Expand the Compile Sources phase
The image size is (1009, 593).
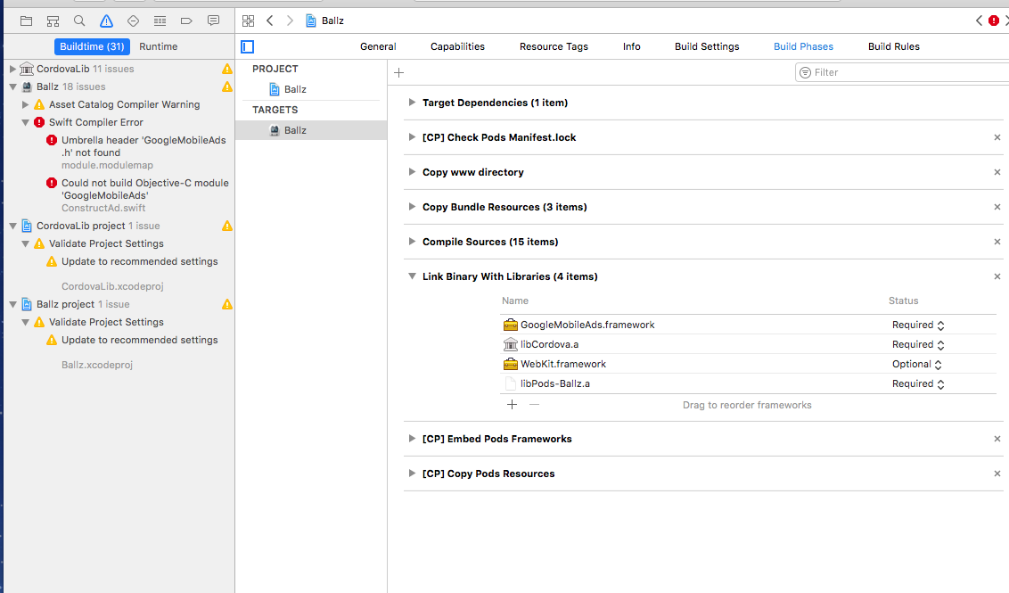pos(412,242)
